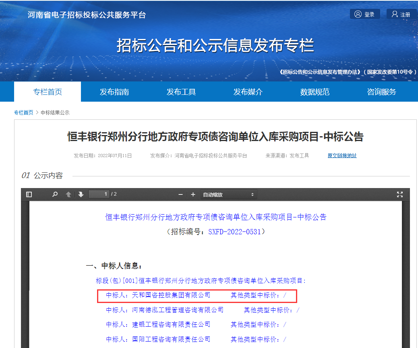Click the 专栏首页 breadcrumb link
This screenshot has height=348, width=418.
coord(24,113)
